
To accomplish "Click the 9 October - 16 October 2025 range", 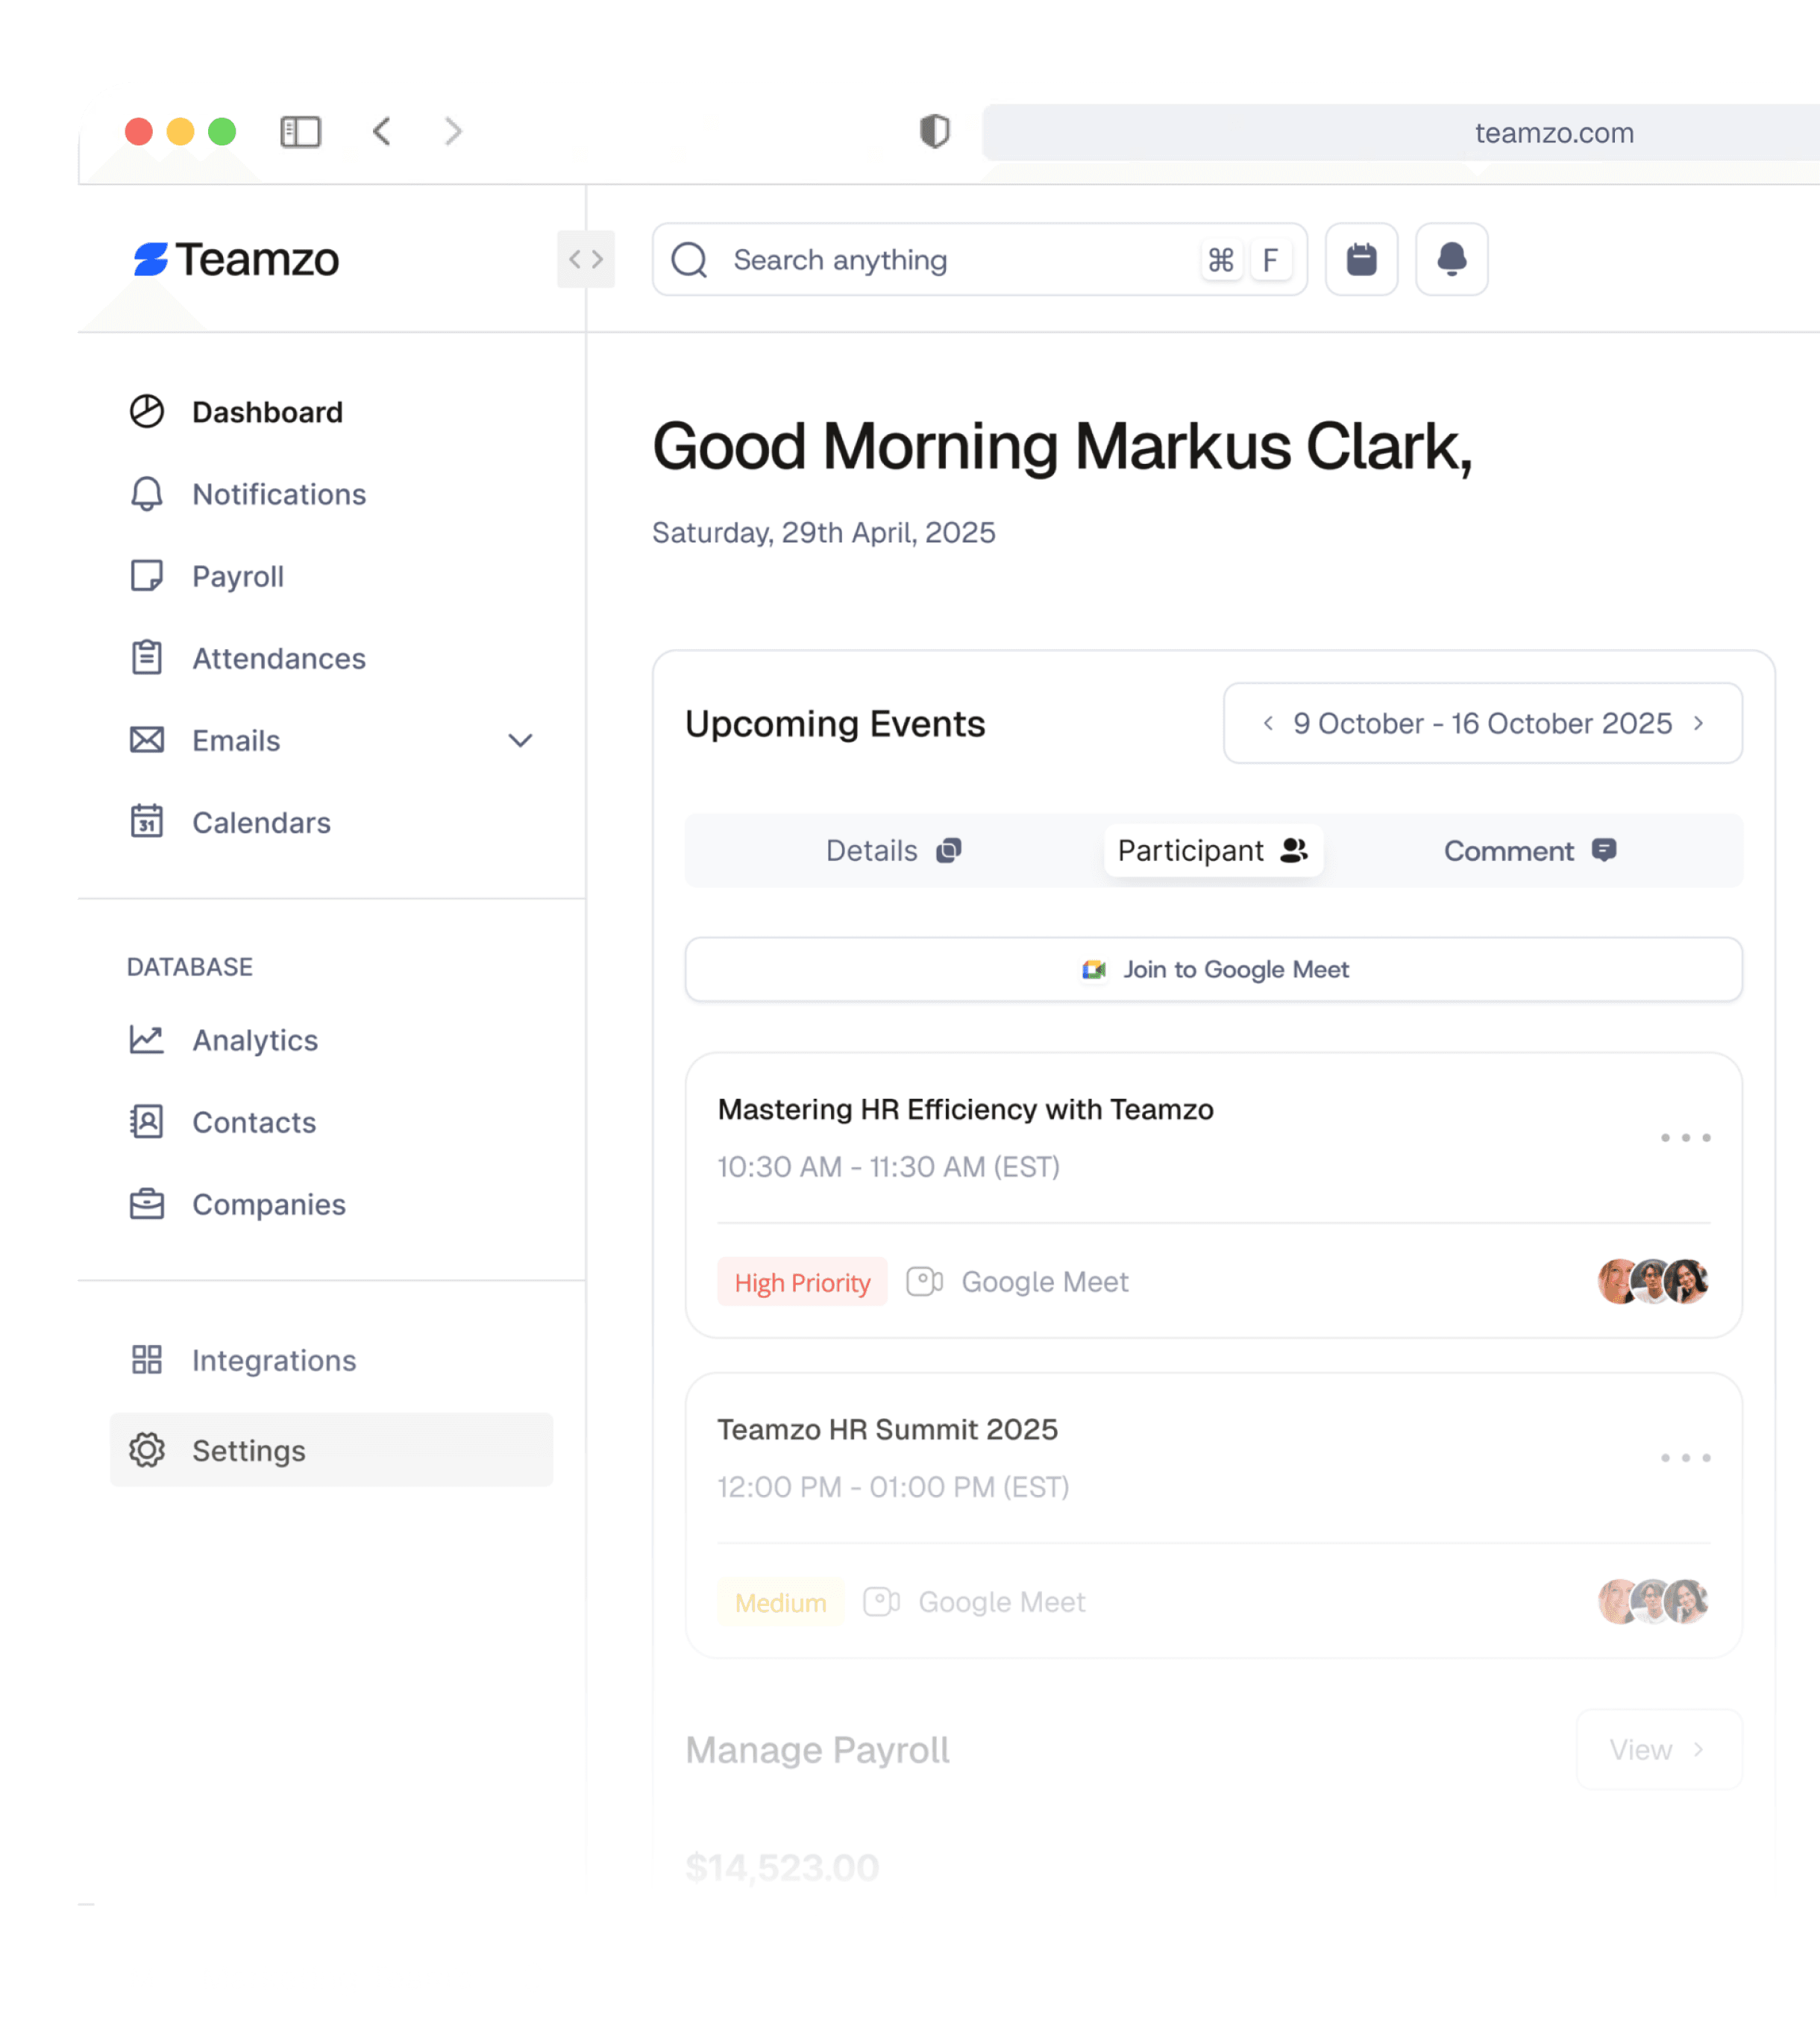I will coord(1482,723).
